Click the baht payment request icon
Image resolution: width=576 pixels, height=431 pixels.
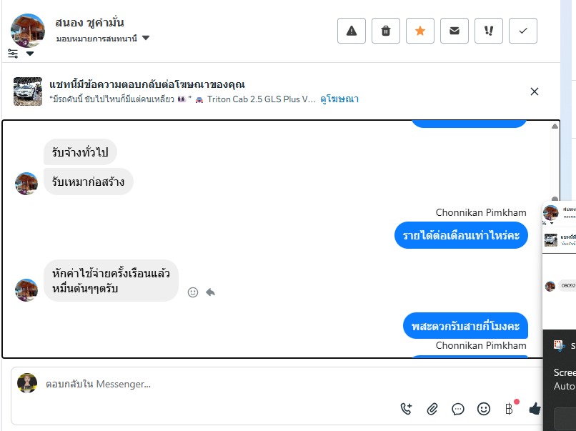510,409
